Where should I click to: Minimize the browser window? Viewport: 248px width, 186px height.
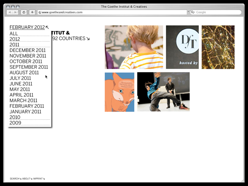(x=13, y=6)
